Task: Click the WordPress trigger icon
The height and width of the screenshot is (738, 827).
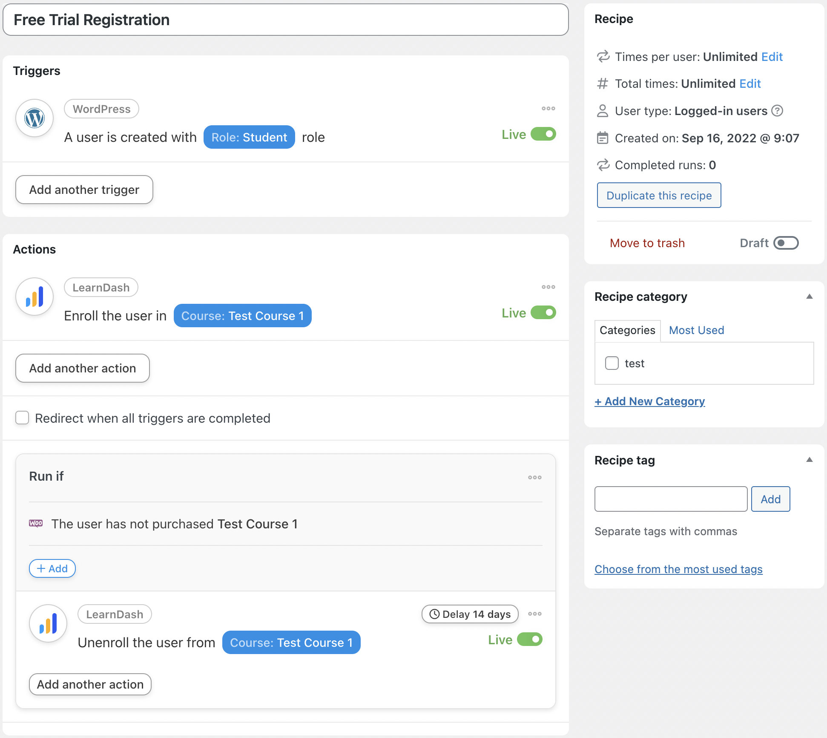Action: (x=34, y=118)
